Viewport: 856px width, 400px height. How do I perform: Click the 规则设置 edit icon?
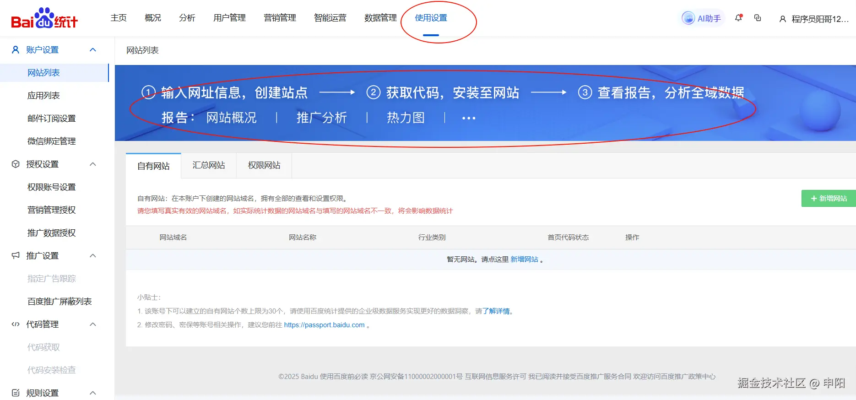pos(16,393)
